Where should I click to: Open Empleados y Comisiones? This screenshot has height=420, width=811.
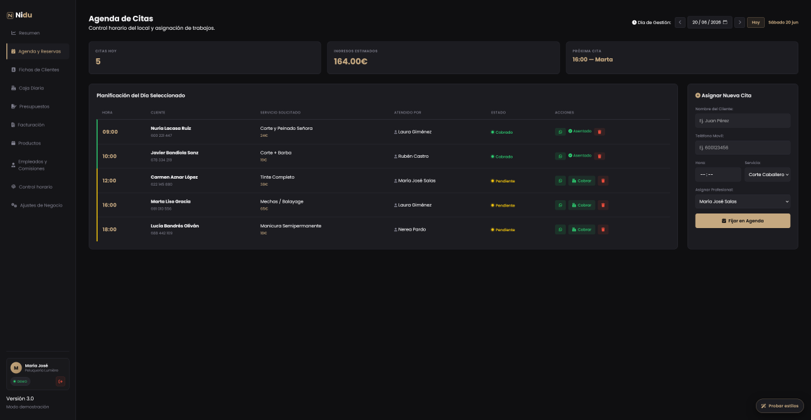[38, 165]
